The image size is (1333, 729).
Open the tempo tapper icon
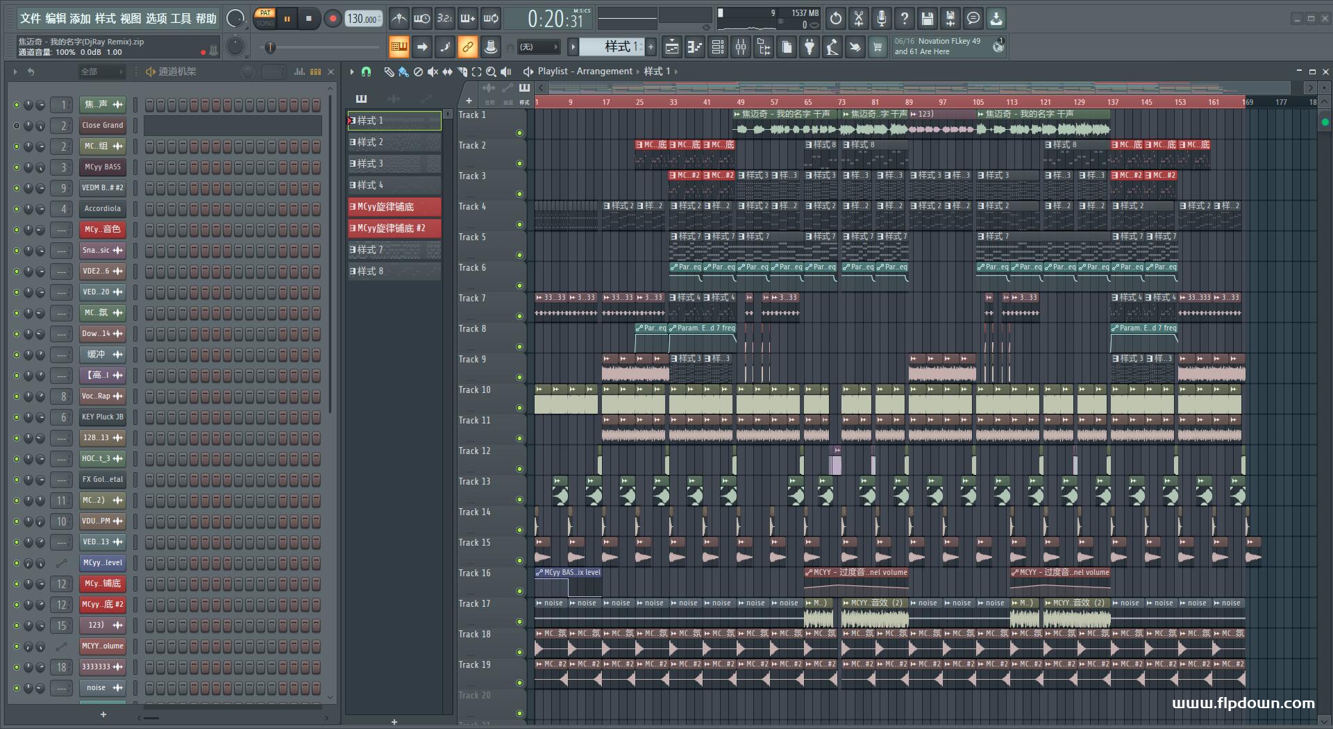pyautogui.click(x=832, y=47)
